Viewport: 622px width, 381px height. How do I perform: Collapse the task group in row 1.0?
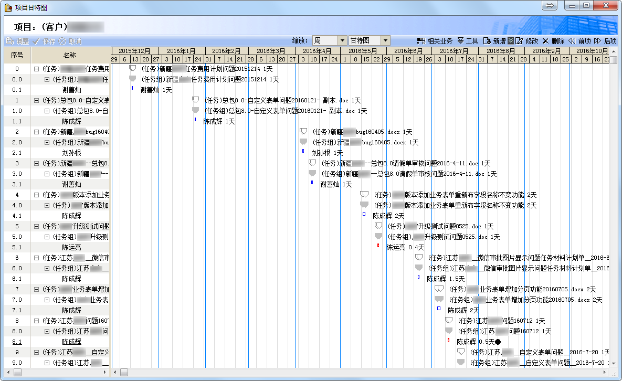(x=47, y=111)
